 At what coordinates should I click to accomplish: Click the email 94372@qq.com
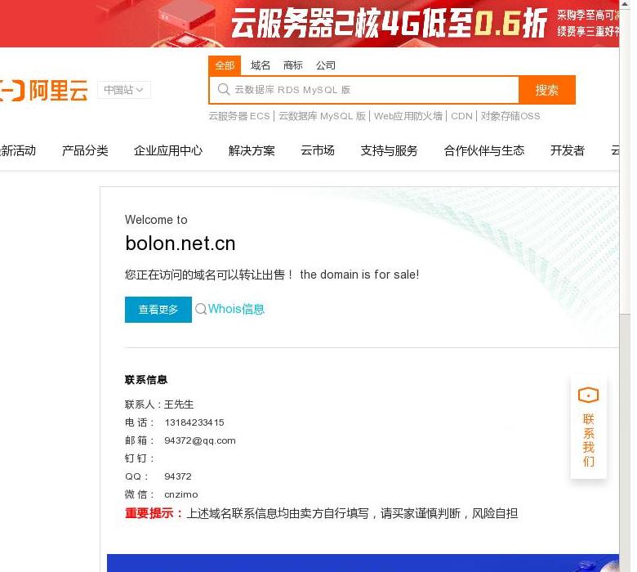[x=200, y=440]
